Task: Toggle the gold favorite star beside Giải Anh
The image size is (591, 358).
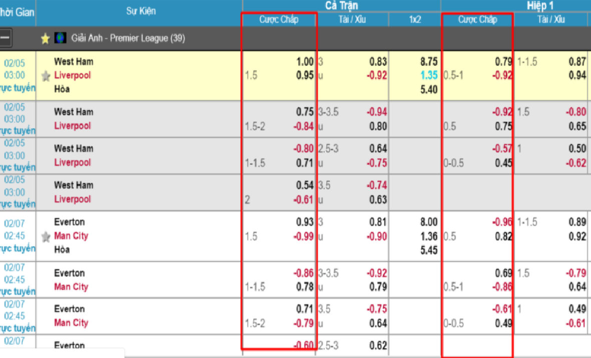Action: click(45, 38)
